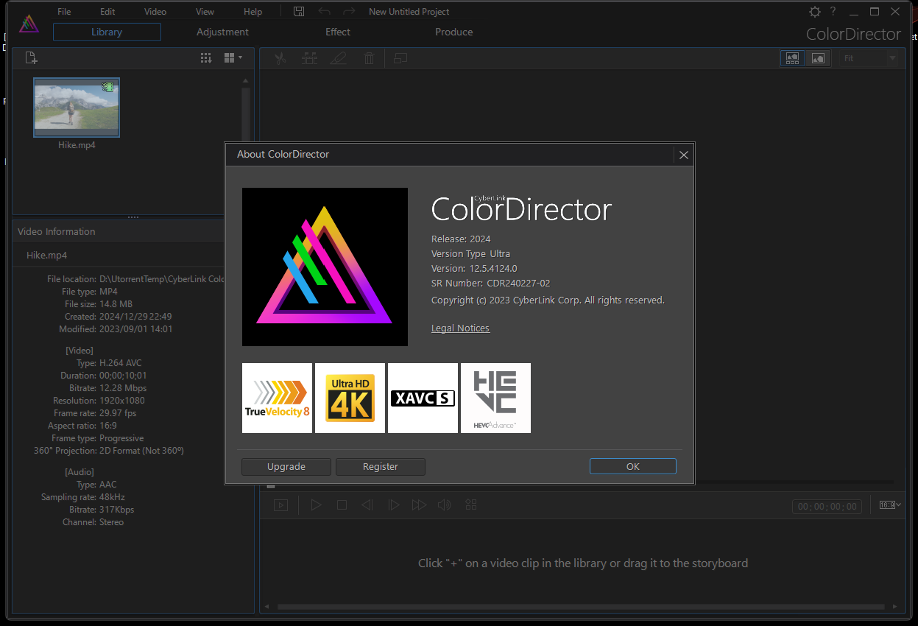Click the Video Information panel header
918x626 pixels.
(118, 231)
